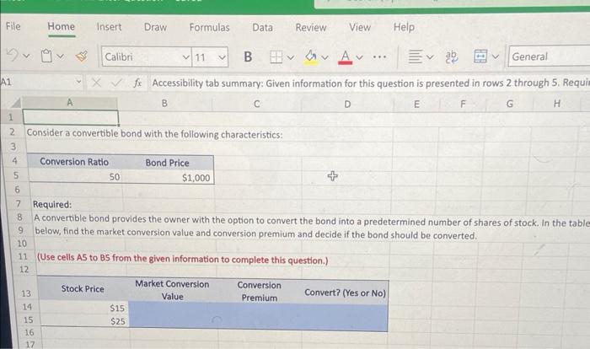Viewport: 590px width, 349px height.
Task: Click the Conversion Ratio header cell
Action: [x=74, y=162]
